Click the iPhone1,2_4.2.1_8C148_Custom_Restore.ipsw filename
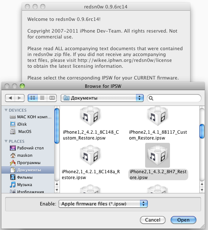Image resolution: width=208 pixels, height=230 pixels. click(91, 135)
